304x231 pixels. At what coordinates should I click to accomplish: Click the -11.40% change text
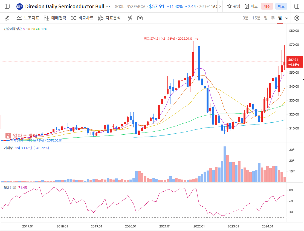pos(175,7)
